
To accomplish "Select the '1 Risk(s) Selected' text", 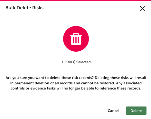I will (76, 62).
